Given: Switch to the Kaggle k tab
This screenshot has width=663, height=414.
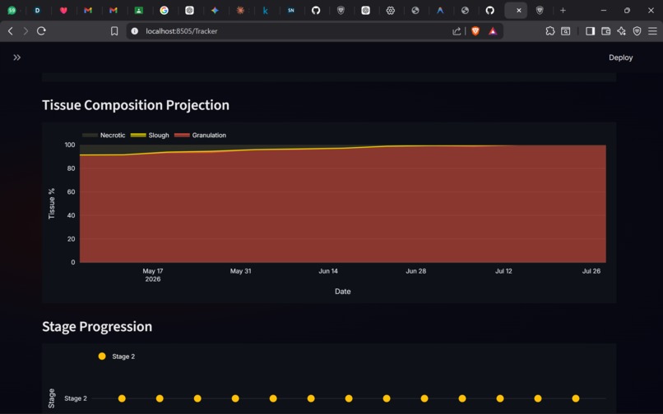Looking at the screenshot, I should pos(265,11).
